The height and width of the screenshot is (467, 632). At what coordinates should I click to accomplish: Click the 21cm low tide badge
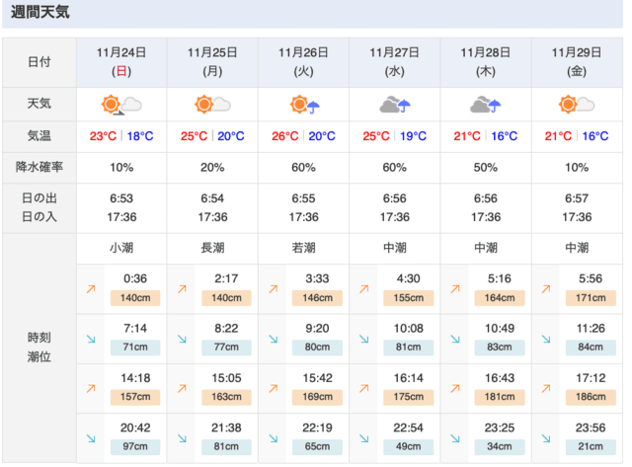click(x=588, y=444)
